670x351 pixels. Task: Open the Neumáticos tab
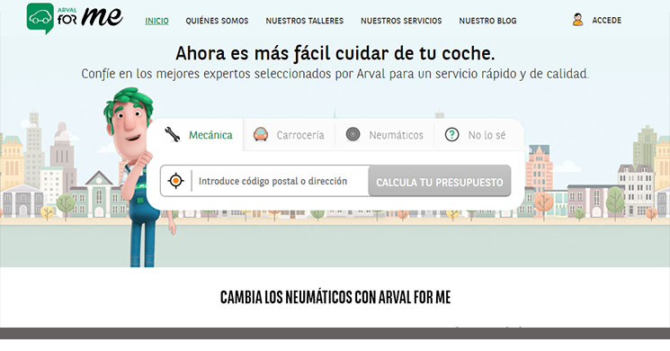(385, 135)
